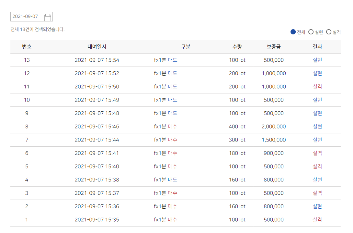353x233 pixels.
Task: Click 실현 result in row 8
Action: [317, 127]
